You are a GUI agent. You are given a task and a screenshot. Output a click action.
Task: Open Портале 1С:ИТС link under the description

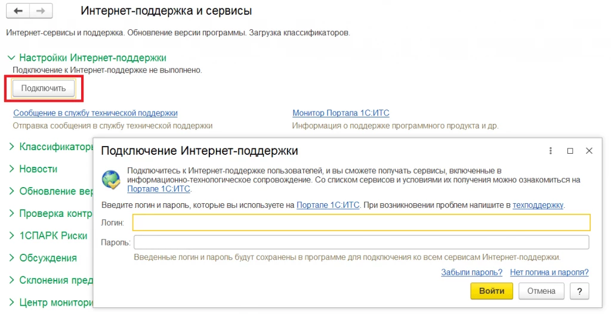[x=159, y=189]
